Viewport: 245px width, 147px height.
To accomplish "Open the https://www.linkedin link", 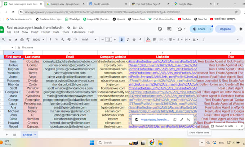I will pos(155,120).
